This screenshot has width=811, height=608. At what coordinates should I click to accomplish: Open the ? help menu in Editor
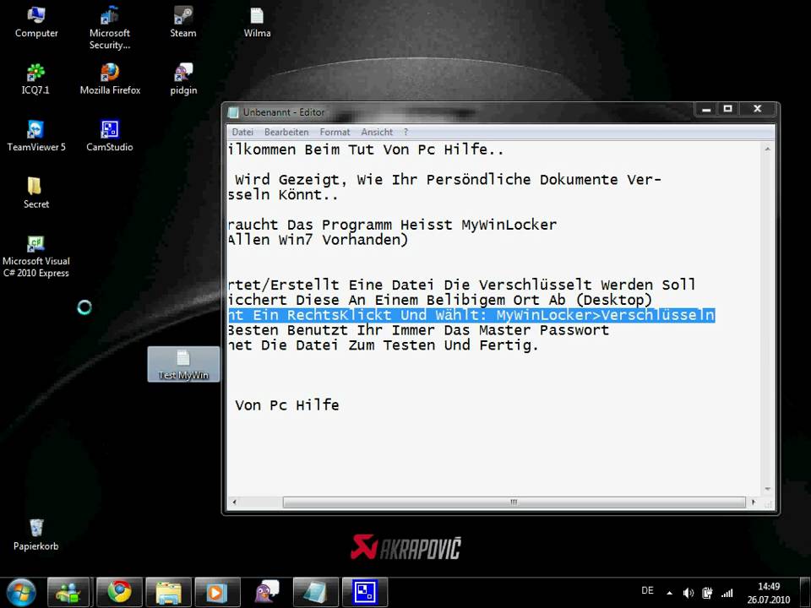coord(406,132)
